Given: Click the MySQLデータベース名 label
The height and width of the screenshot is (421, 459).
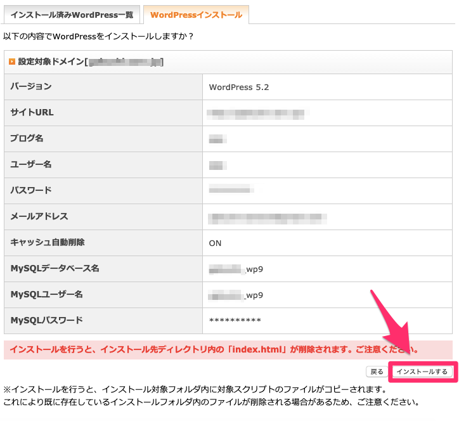Looking at the screenshot, I should point(55,268).
